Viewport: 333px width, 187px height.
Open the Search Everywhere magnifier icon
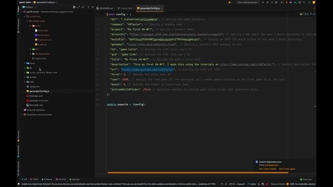click(x=310, y=2)
